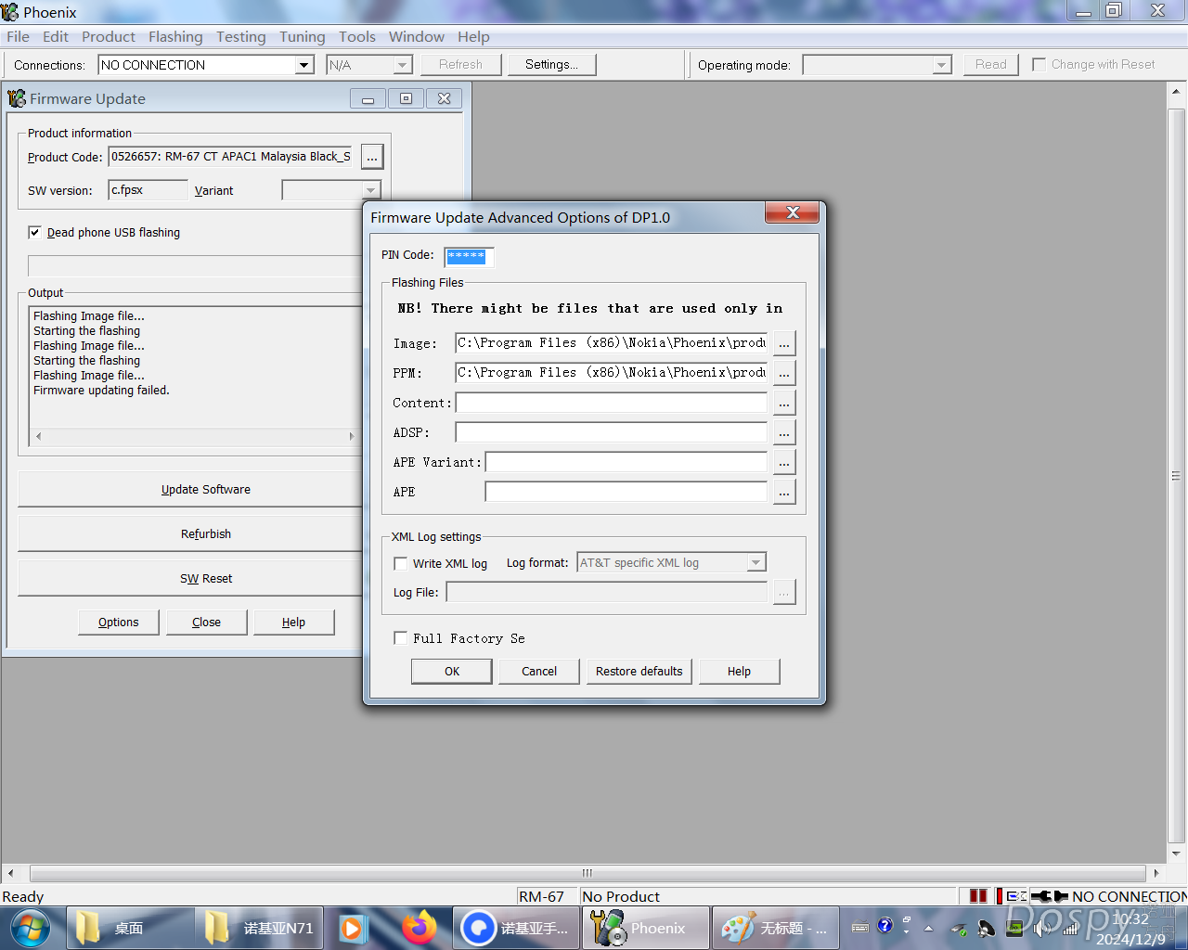Click the main vertical scrollbar down arrow
1188x950 pixels.
(x=1177, y=854)
